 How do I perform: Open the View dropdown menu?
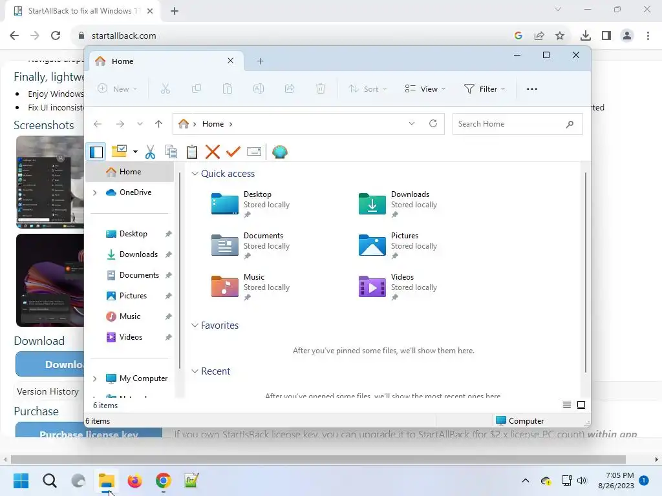pyautogui.click(x=425, y=89)
